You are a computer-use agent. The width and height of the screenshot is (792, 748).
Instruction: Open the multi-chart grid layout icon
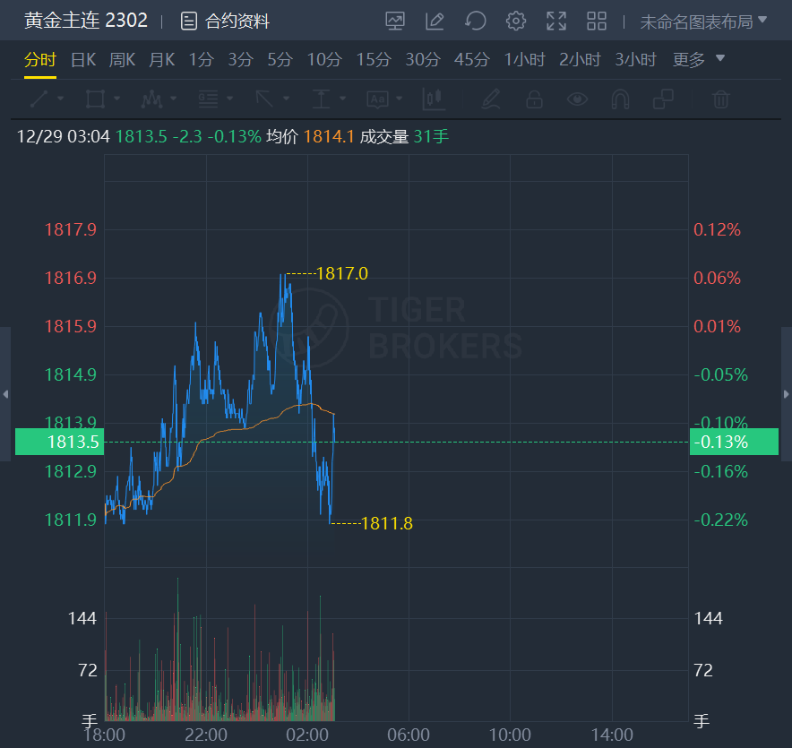[x=597, y=21]
